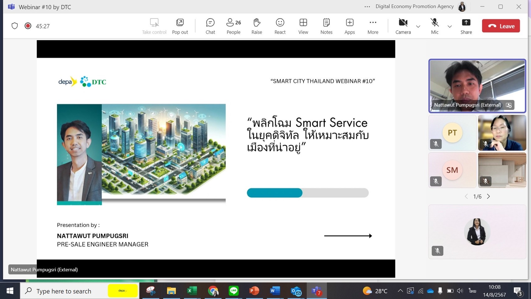This screenshot has height=299, width=531.
Task: Click the Take control icon
Action: tap(154, 23)
